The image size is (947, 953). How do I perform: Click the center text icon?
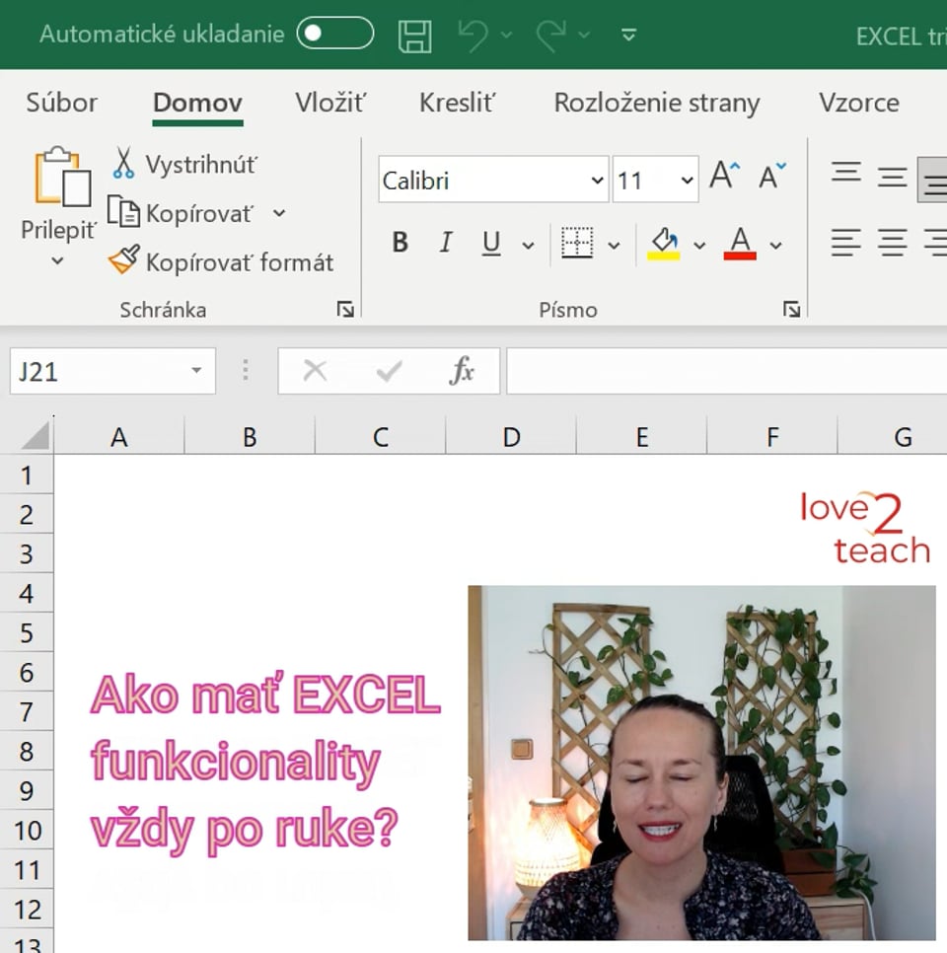tap(893, 243)
